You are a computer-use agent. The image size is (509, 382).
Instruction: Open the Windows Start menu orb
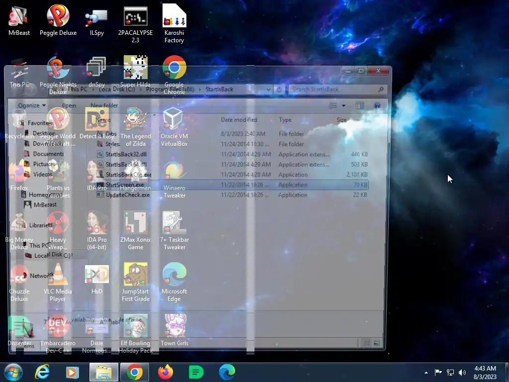click(13, 372)
